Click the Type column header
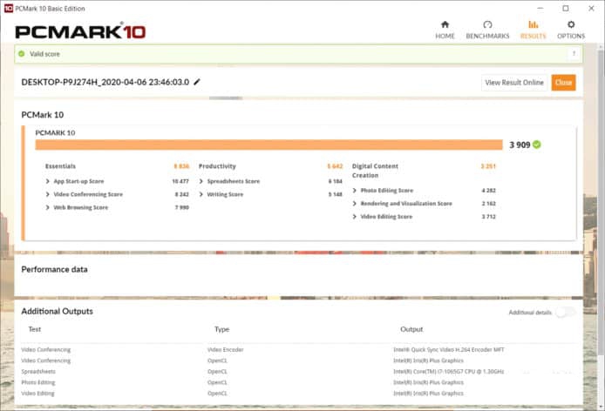 pos(221,329)
